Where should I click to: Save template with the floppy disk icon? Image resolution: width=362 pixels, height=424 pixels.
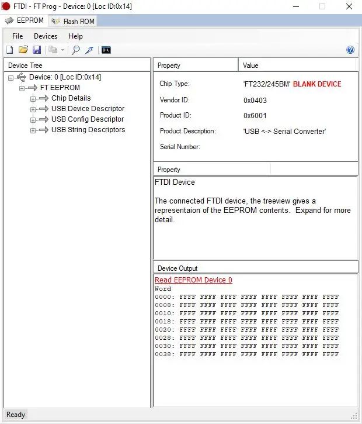pyautogui.click(x=37, y=50)
